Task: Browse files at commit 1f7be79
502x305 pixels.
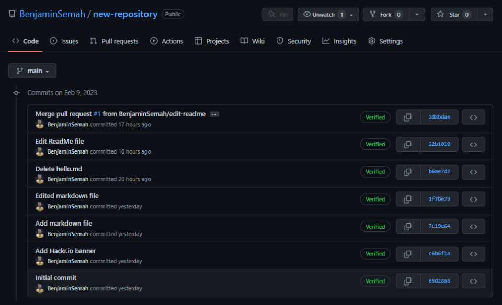Action: pos(473,199)
